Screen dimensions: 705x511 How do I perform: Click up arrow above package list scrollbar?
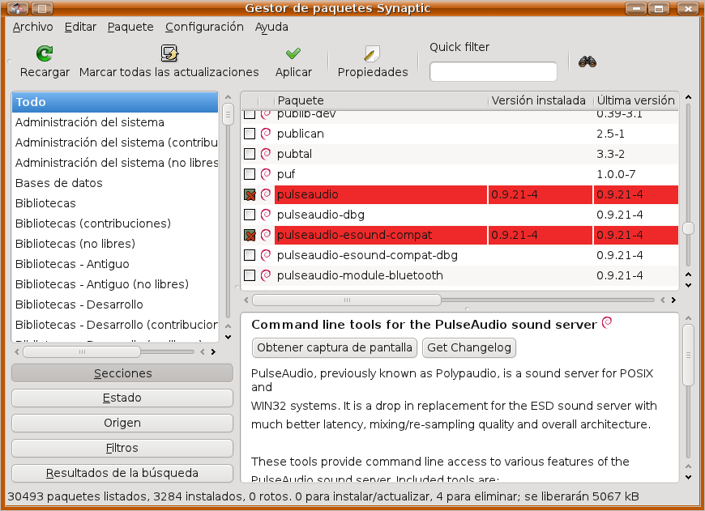point(688,96)
